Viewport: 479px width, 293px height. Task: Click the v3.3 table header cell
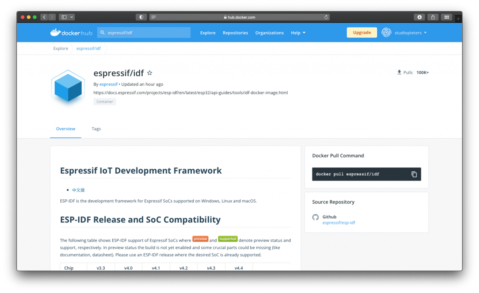click(x=101, y=268)
